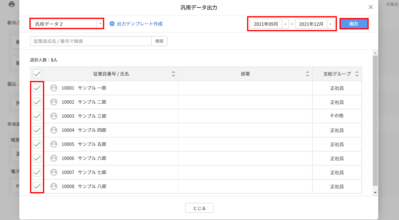Uncheck employee 10007 サンプル 七郎
399x220 pixels.
click(x=37, y=172)
